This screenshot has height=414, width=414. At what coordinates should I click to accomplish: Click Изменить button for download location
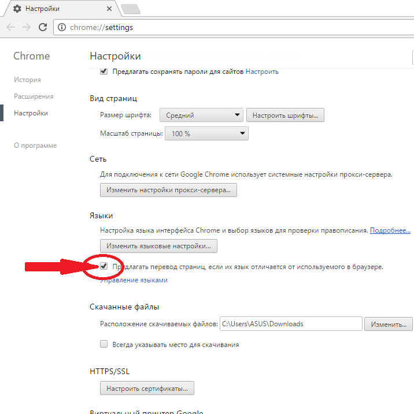click(x=389, y=324)
